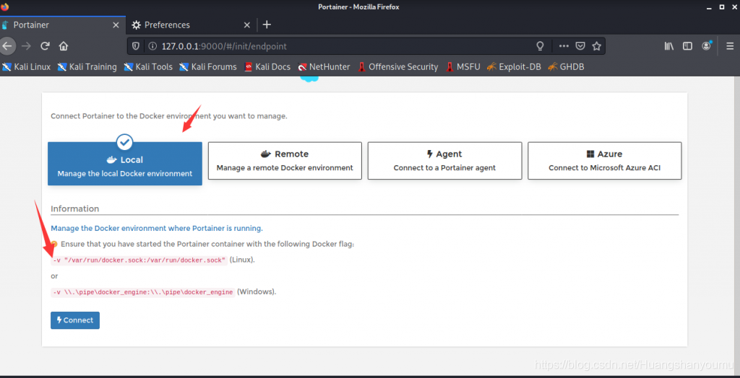This screenshot has width=740, height=378.
Task: Open the Kali Linux bookmark
Action: (27, 67)
